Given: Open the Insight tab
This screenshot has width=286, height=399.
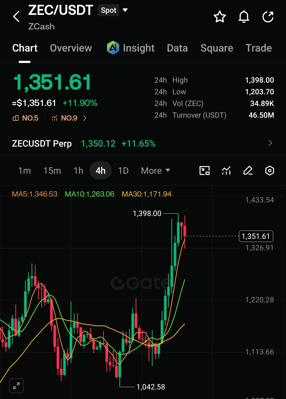Looking at the screenshot, I should tap(131, 48).
